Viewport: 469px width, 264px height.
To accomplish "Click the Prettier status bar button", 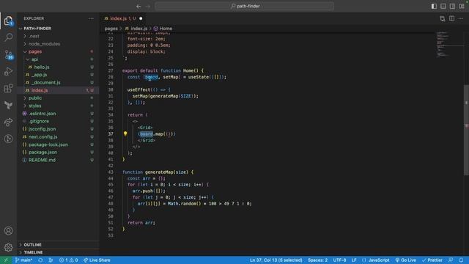I will (432, 260).
